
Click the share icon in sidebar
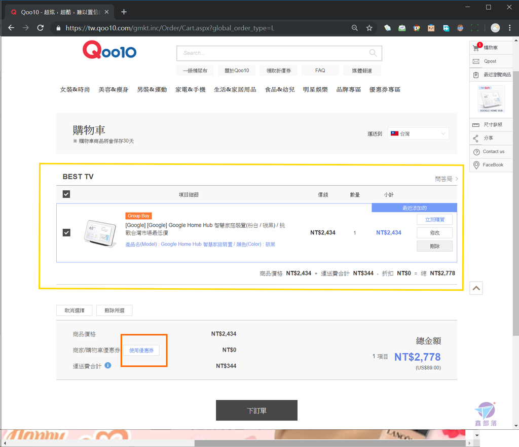point(475,138)
